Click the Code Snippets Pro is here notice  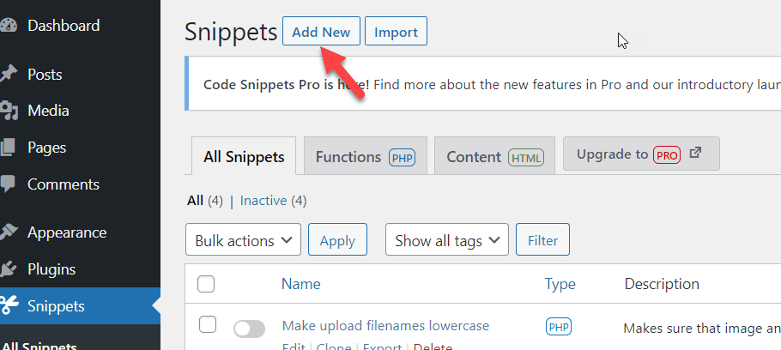482,84
